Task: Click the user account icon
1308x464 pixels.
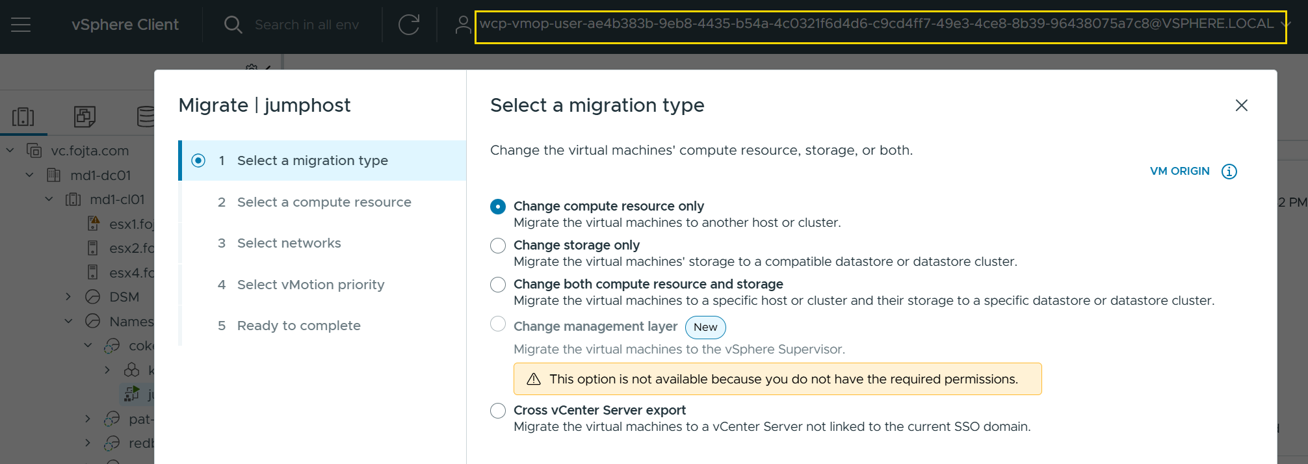Action: [x=463, y=25]
